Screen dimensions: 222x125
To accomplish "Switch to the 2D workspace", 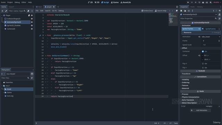I will click(x=90, y=2).
